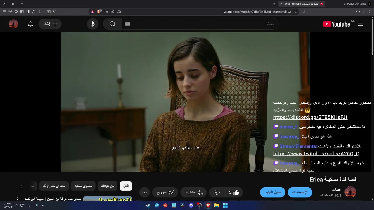
Task: Click the zoom magnifier icon in address bar
Action: [112, 12]
